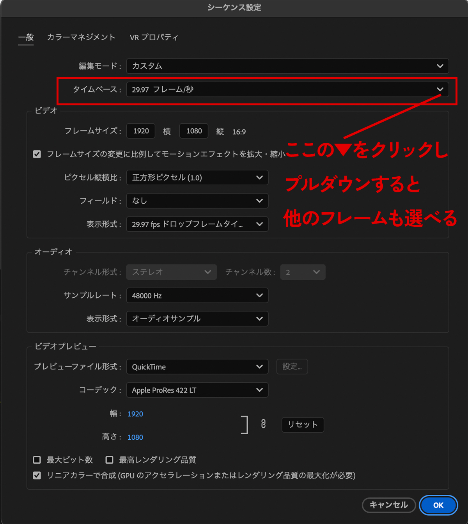Expand the audio 表示形式 オーディオサンプル dropdown
The width and height of the screenshot is (468, 524).
tap(197, 319)
